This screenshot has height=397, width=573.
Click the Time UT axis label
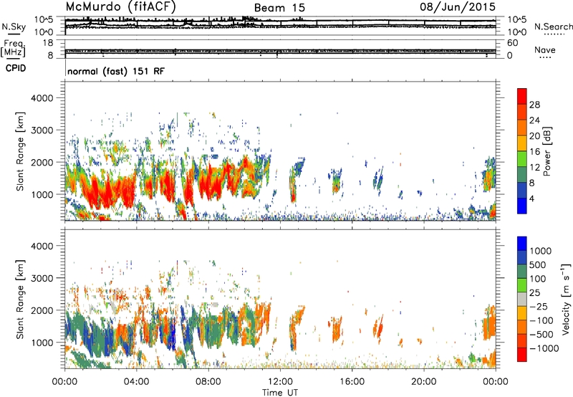tap(280, 392)
